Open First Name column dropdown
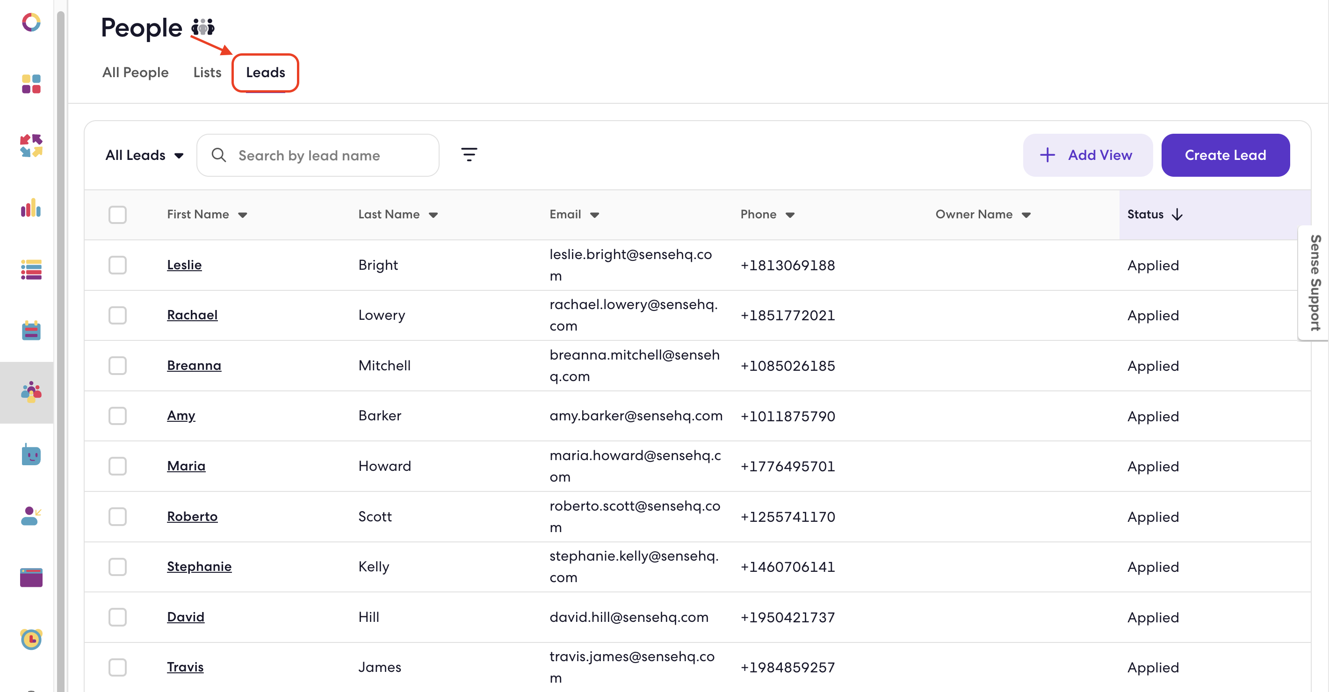 [x=243, y=215]
